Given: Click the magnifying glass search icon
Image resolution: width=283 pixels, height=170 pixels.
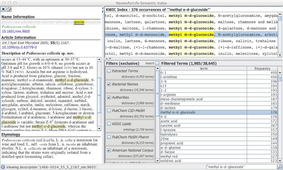Looking at the screenshot, I should (280, 167).
